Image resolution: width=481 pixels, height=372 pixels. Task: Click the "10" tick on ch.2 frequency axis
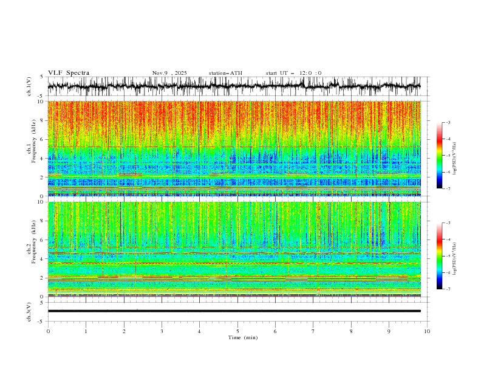click(41, 202)
